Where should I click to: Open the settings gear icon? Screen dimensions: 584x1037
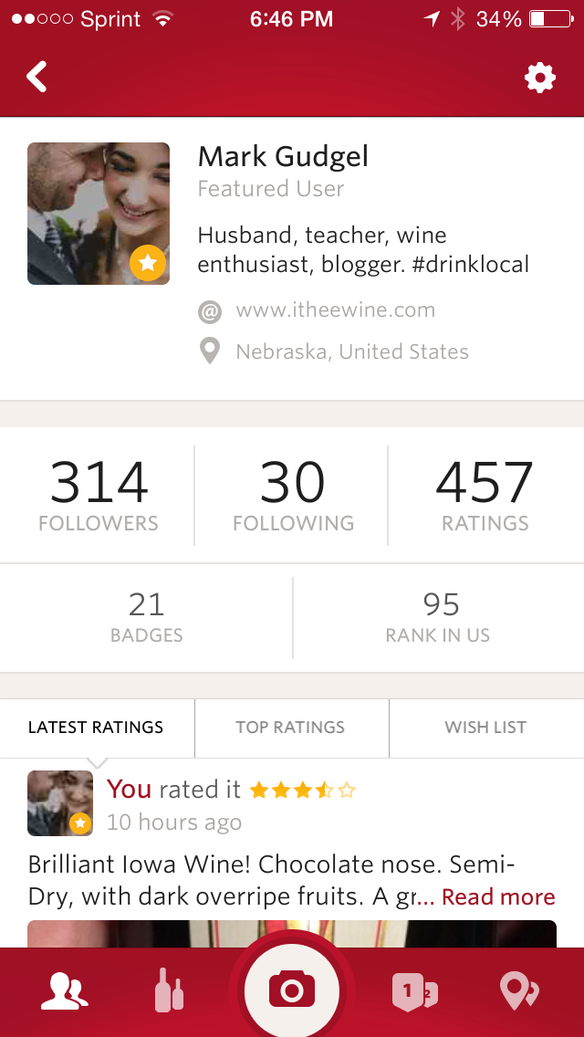pos(540,78)
